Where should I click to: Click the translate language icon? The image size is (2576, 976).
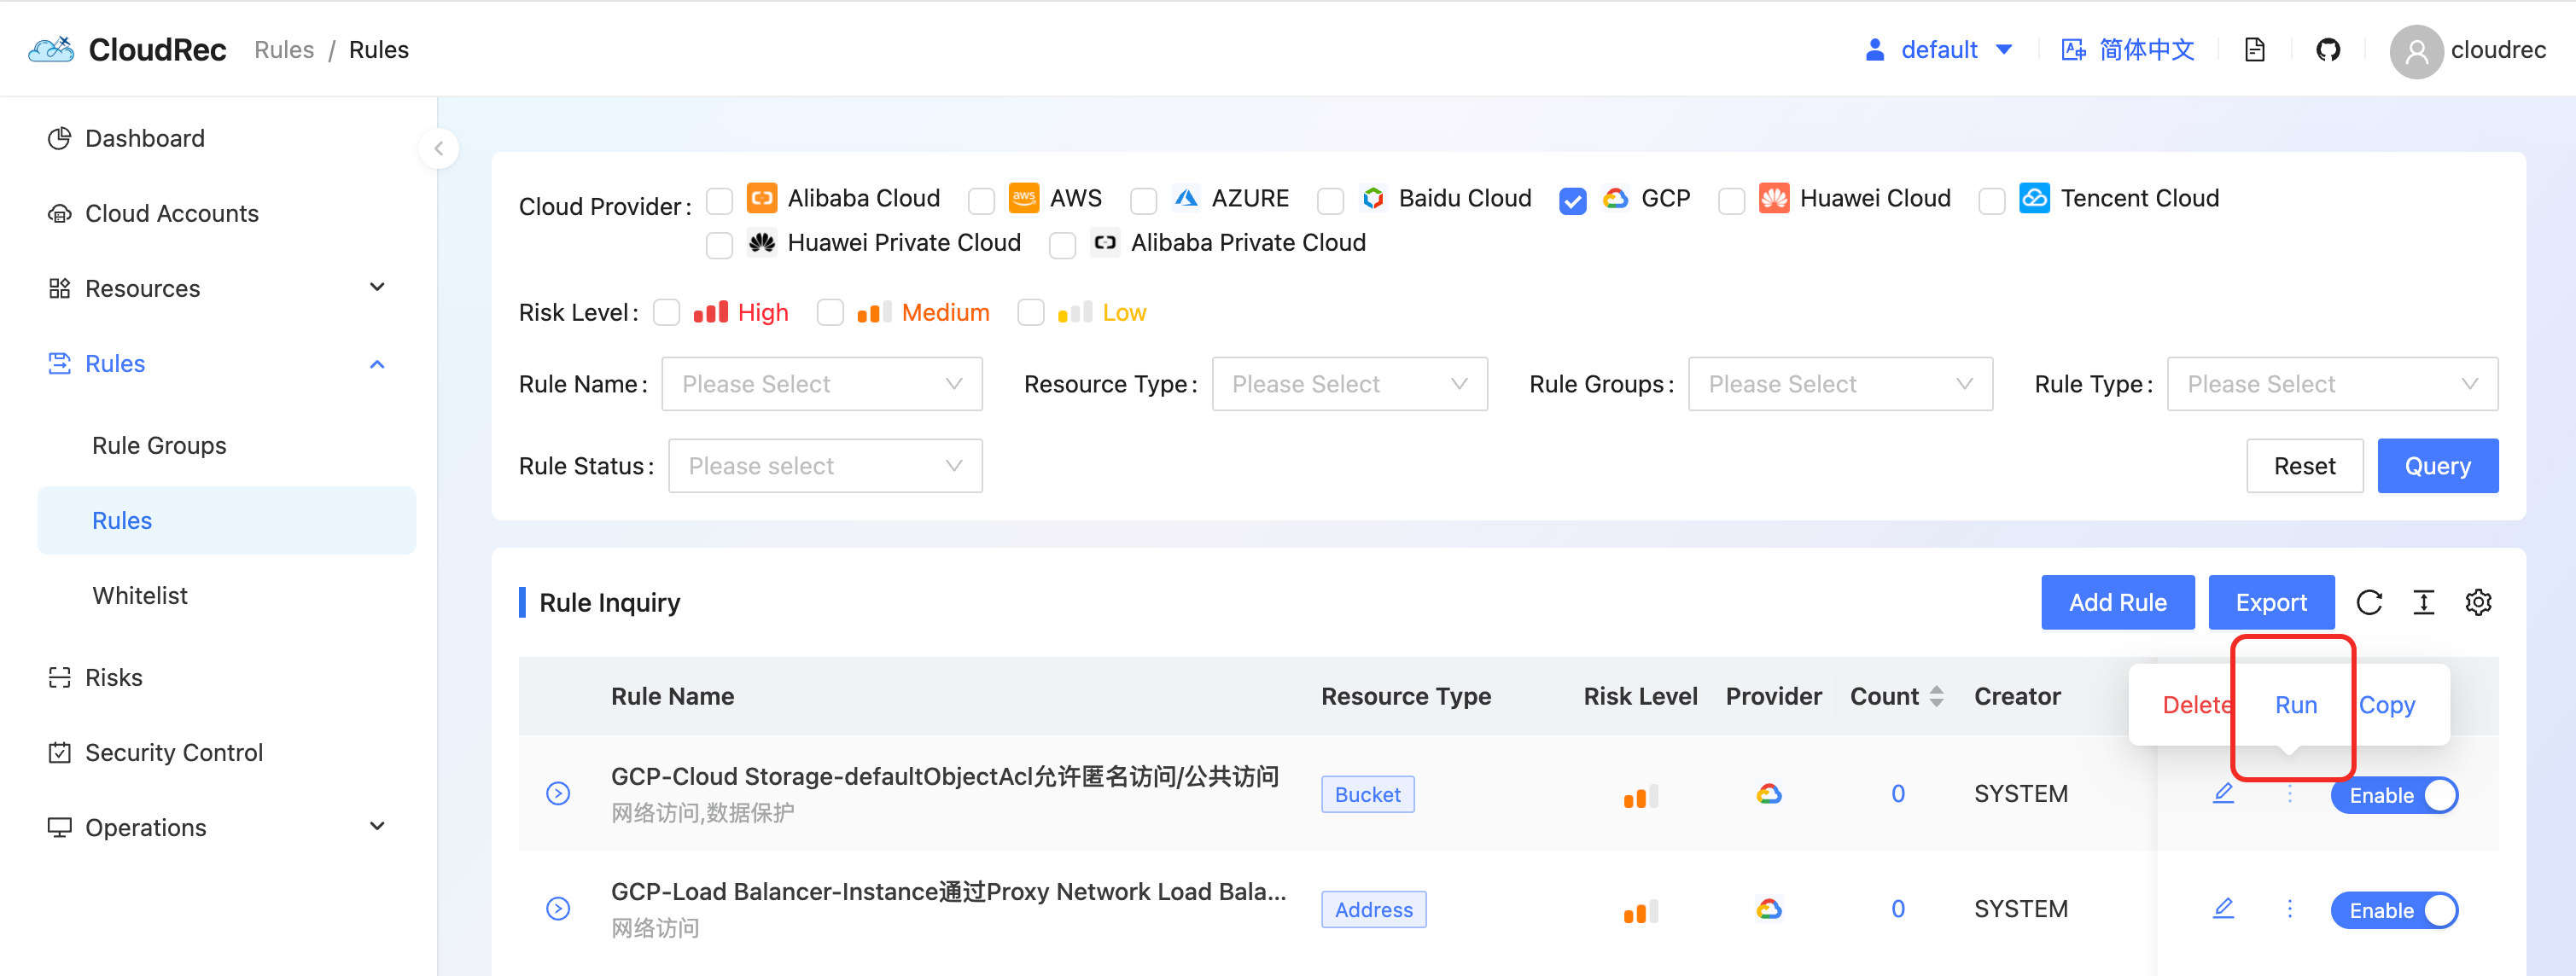pyautogui.click(x=2073, y=50)
